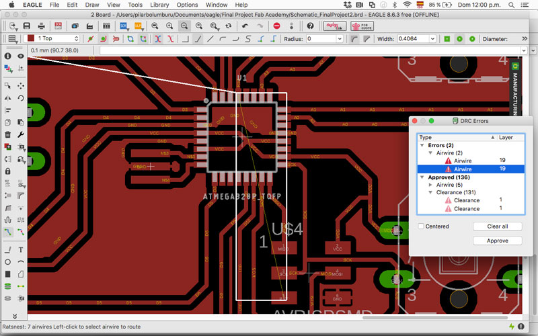Select the active Route airwire tool
The image size is (538, 336).
coord(7,232)
